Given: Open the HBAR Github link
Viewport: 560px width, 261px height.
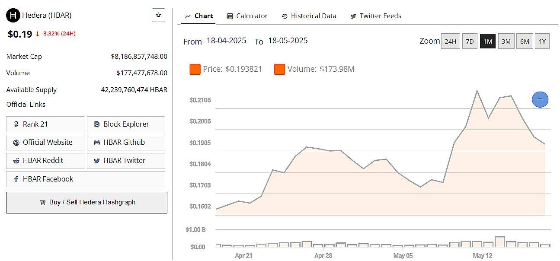Looking at the screenshot, I should (x=126, y=143).
